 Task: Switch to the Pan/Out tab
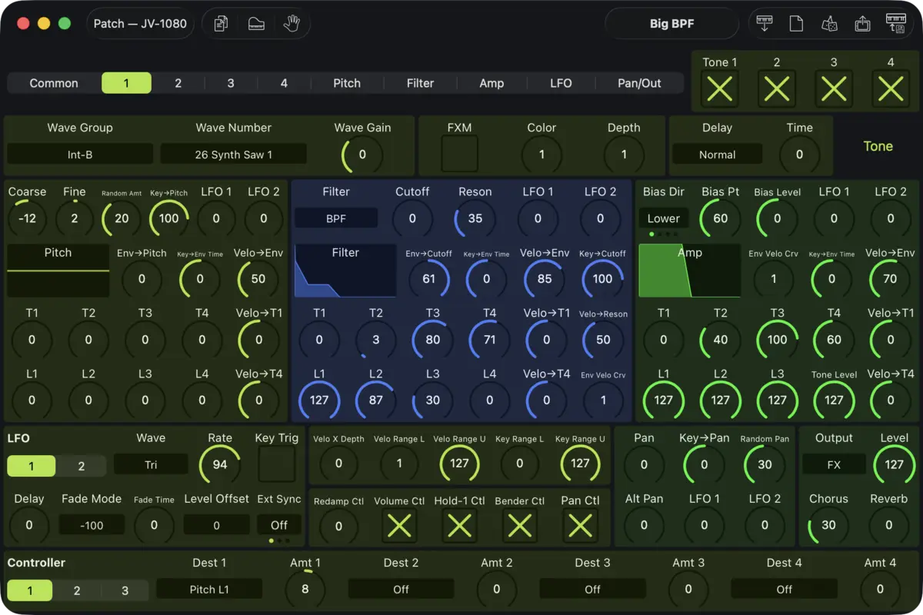click(639, 83)
